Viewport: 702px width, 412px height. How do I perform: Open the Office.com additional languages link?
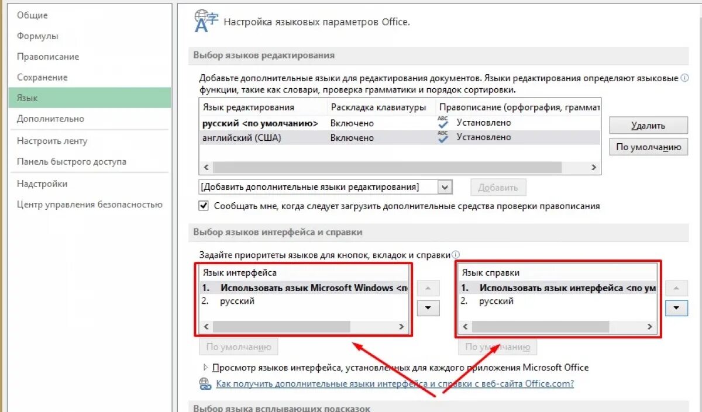tap(395, 384)
